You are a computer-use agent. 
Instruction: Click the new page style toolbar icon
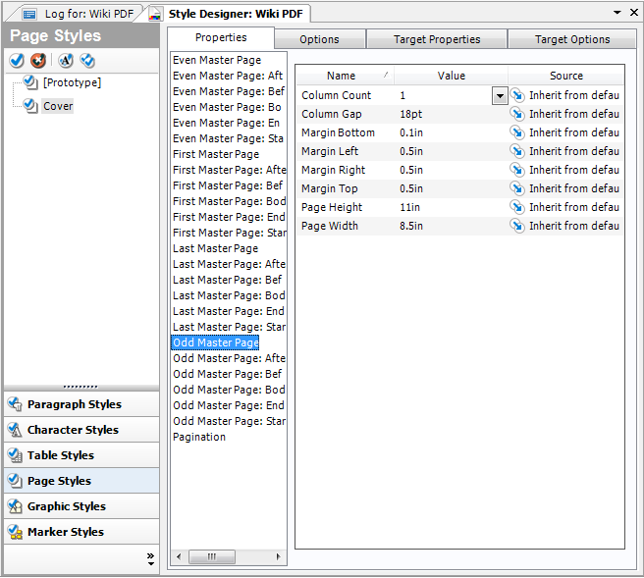tap(17, 61)
